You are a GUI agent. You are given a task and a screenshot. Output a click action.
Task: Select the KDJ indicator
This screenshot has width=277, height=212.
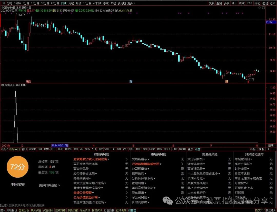click(x=139, y=149)
